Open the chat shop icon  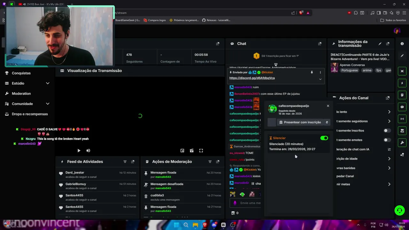pyautogui.click(x=233, y=213)
